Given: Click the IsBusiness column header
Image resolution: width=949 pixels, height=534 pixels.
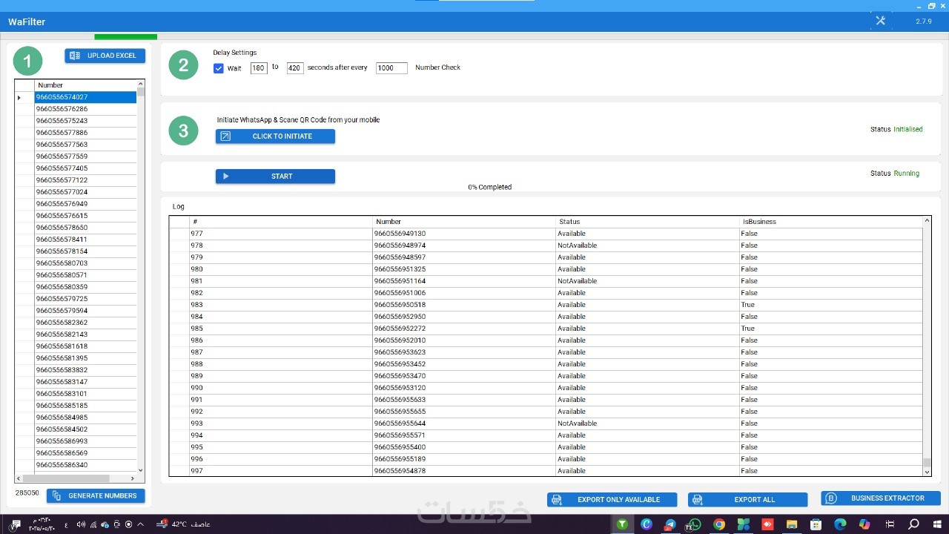Looking at the screenshot, I should [830, 222].
